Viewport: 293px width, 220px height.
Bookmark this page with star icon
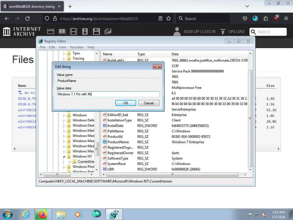pyautogui.click(x=169, y=19)
